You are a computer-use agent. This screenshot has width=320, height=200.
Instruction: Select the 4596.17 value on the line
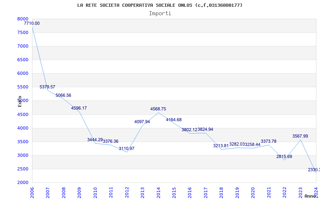pyautogui.click(x=79, y=108)
